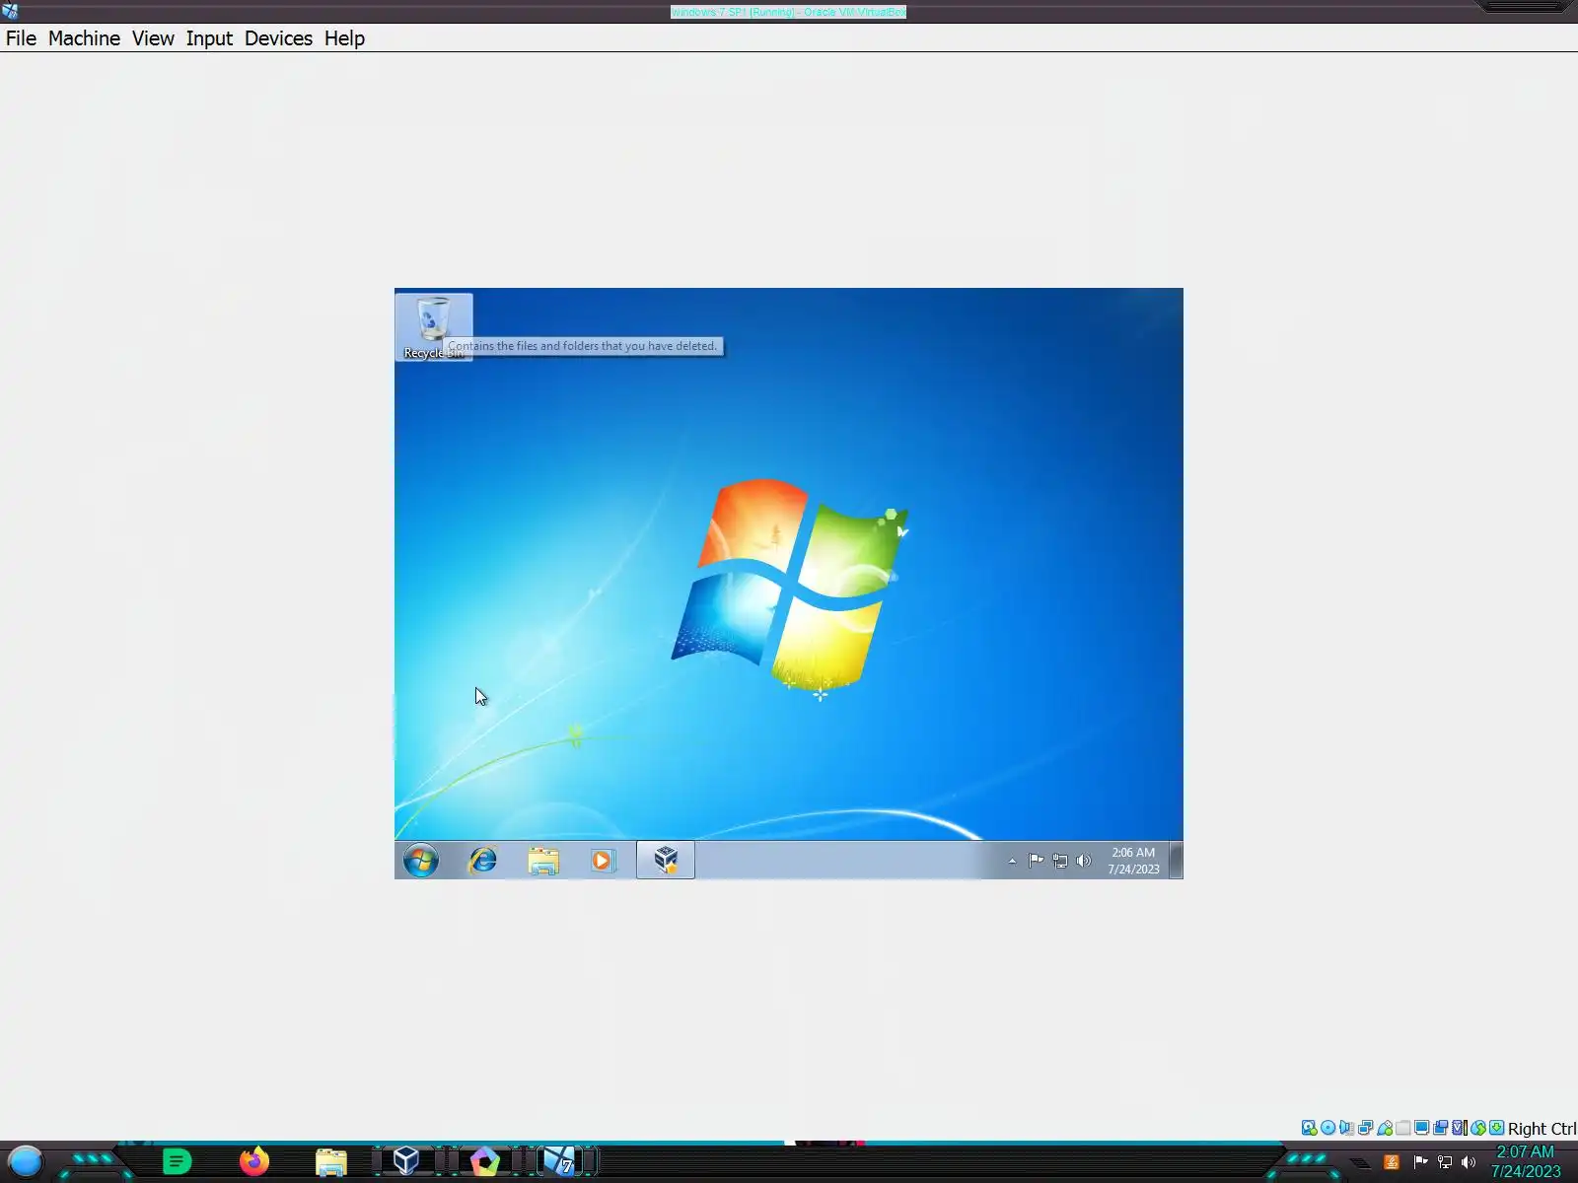Open the Help menu
1578x1183 pixels.
pyautogui.click(x=344, y=38)
